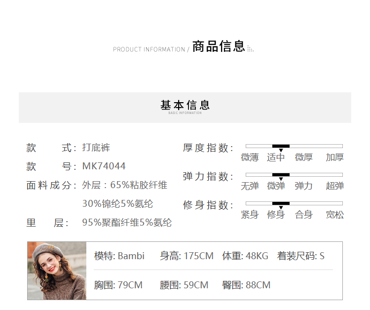The height and width of the screenshot is (310, 370).
Task: Select the 微薄 thickness option
Action: pyautogui.click(x=250, y=157)
